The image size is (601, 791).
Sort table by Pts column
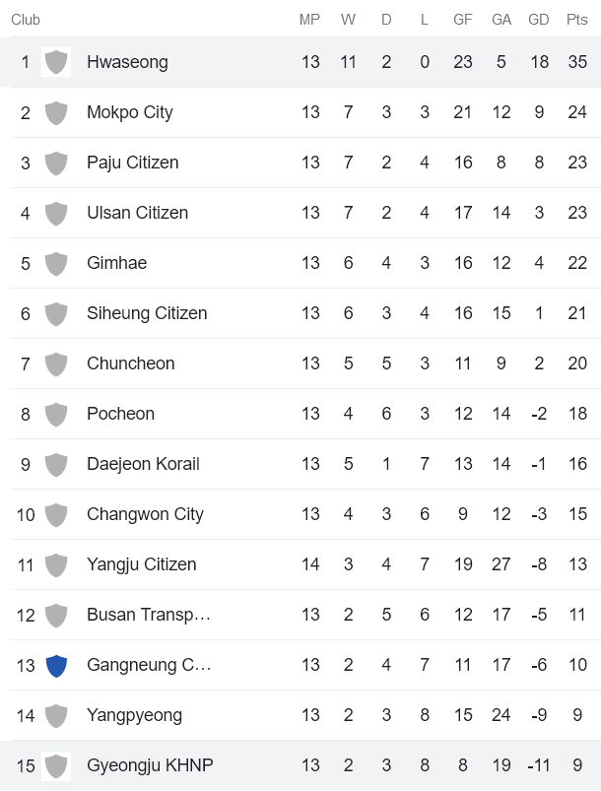576,19
